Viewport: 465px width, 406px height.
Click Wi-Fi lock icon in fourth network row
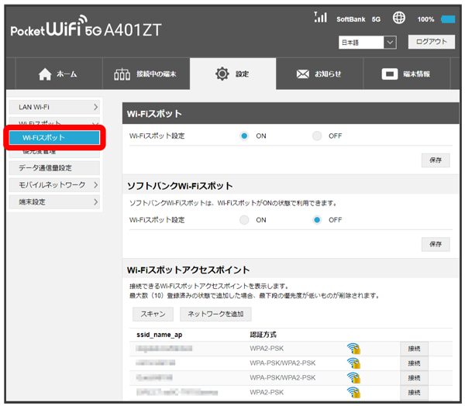pos(353,392)
